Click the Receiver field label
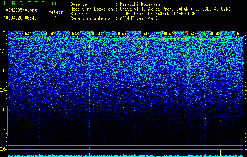Viewport: 247px width, 157px height. tap(80, 14)
